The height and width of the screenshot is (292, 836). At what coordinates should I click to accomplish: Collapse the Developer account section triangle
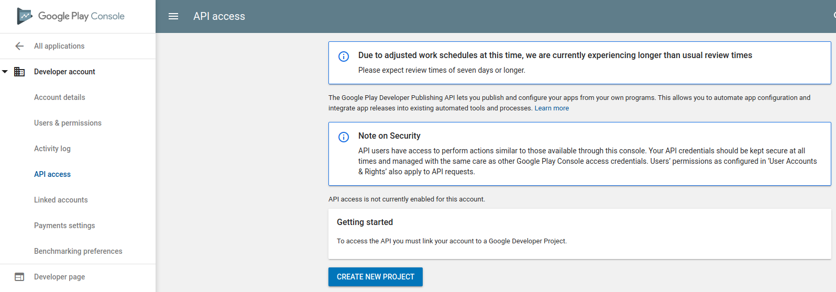[x=5, y=72]
